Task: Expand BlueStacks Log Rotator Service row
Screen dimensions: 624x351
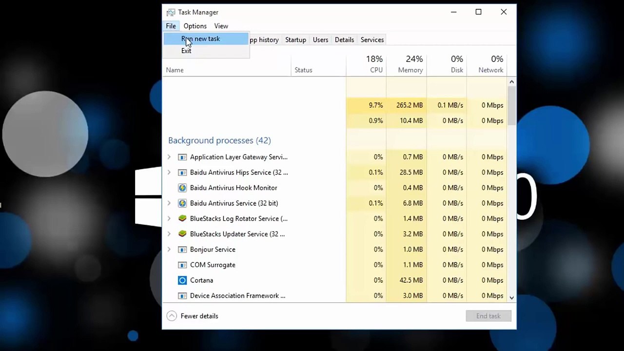Action: click(169, 218)
